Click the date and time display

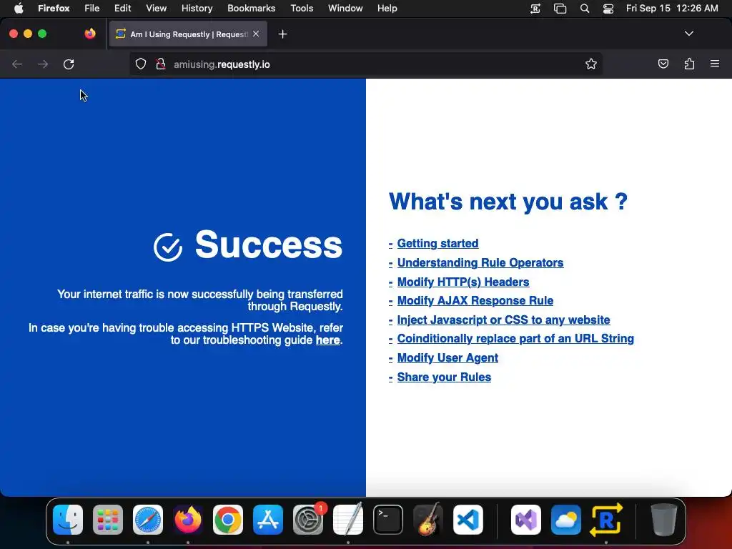click(672, 9)
